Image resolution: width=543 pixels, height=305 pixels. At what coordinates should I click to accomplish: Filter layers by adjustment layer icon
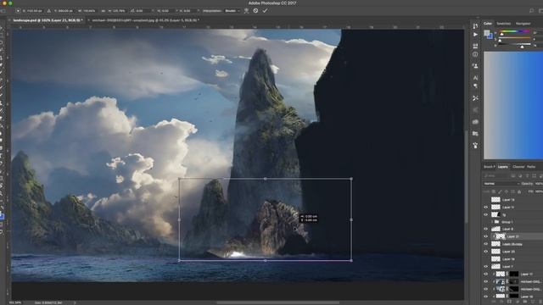coord(520,176)
